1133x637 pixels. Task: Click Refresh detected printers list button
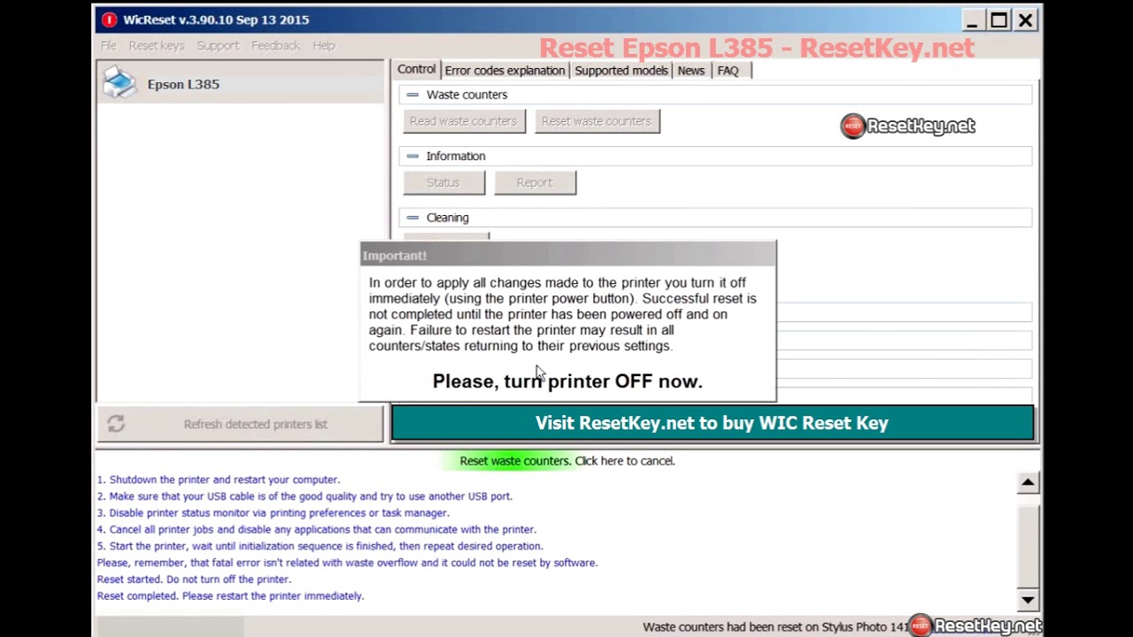click(x=241, y=424)
